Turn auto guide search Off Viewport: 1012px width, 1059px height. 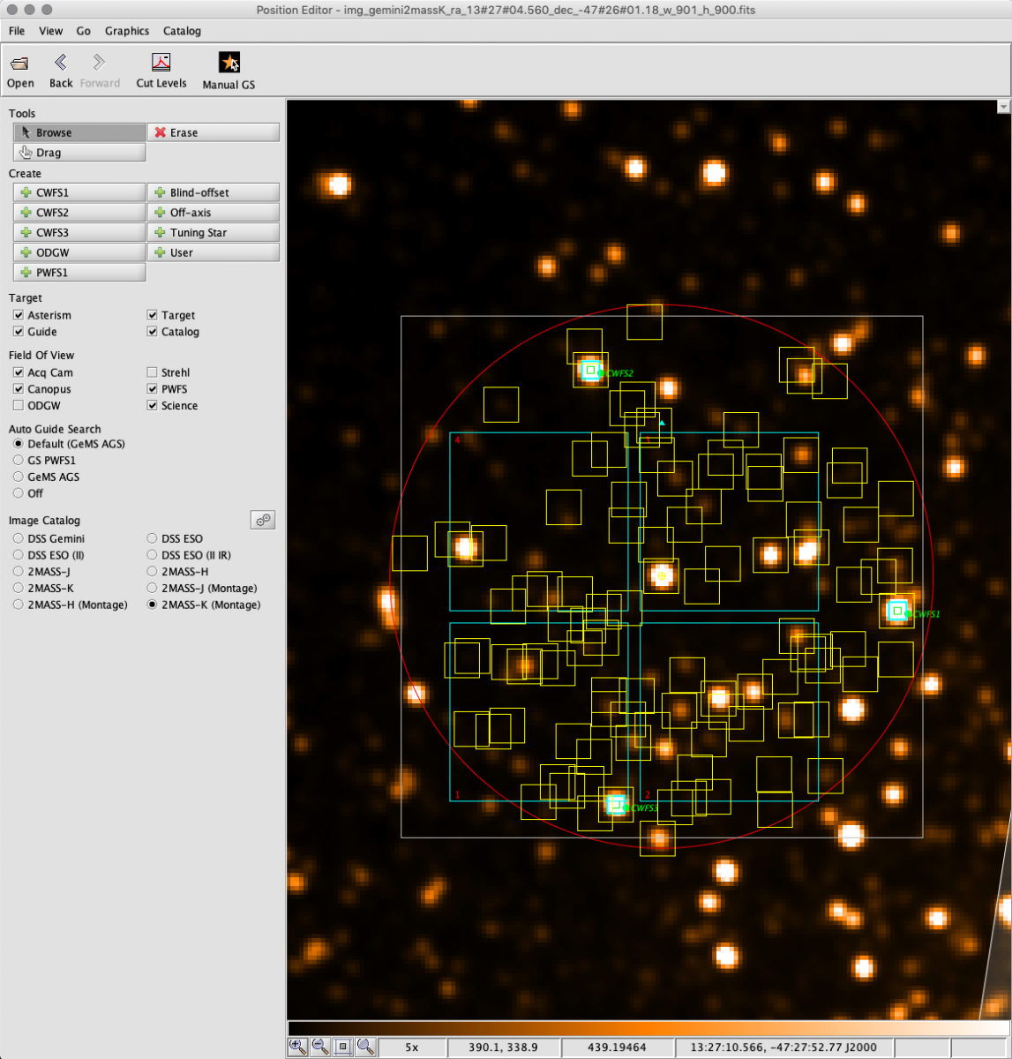point(19,493)
